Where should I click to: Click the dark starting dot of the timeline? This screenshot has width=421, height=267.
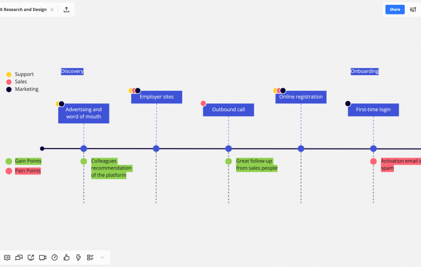[x=42, y=149]
